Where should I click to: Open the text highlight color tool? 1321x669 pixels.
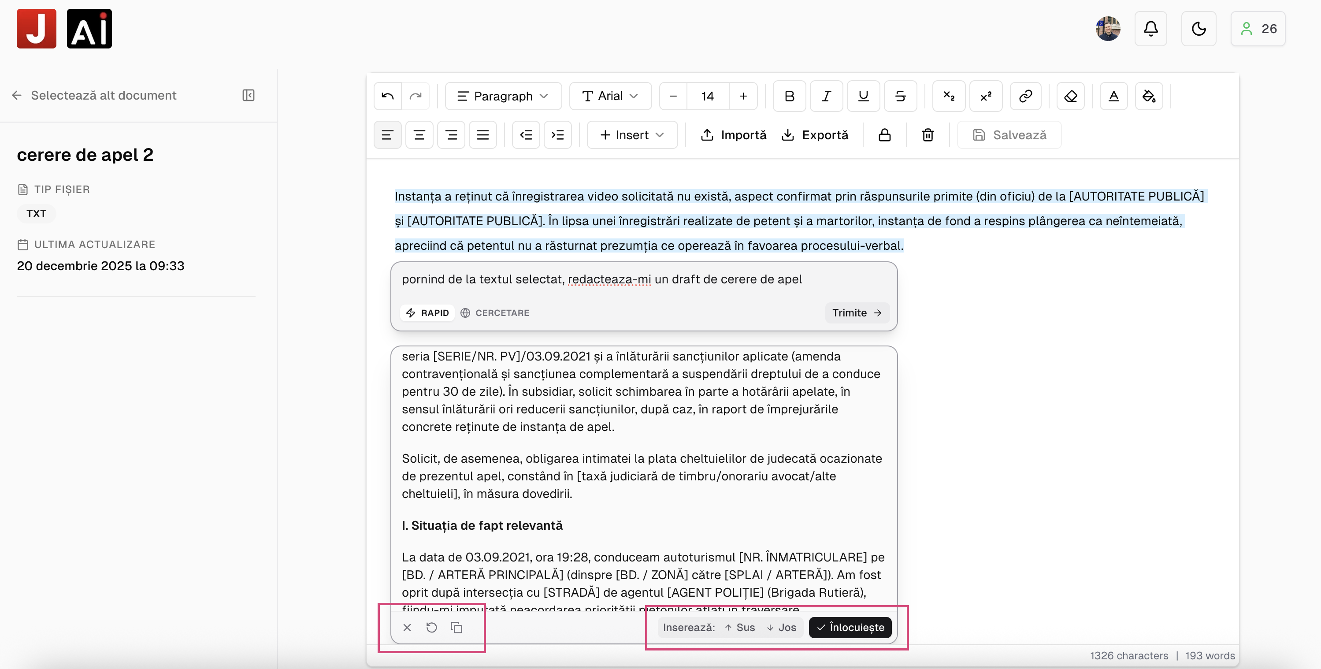[1149, 96]
